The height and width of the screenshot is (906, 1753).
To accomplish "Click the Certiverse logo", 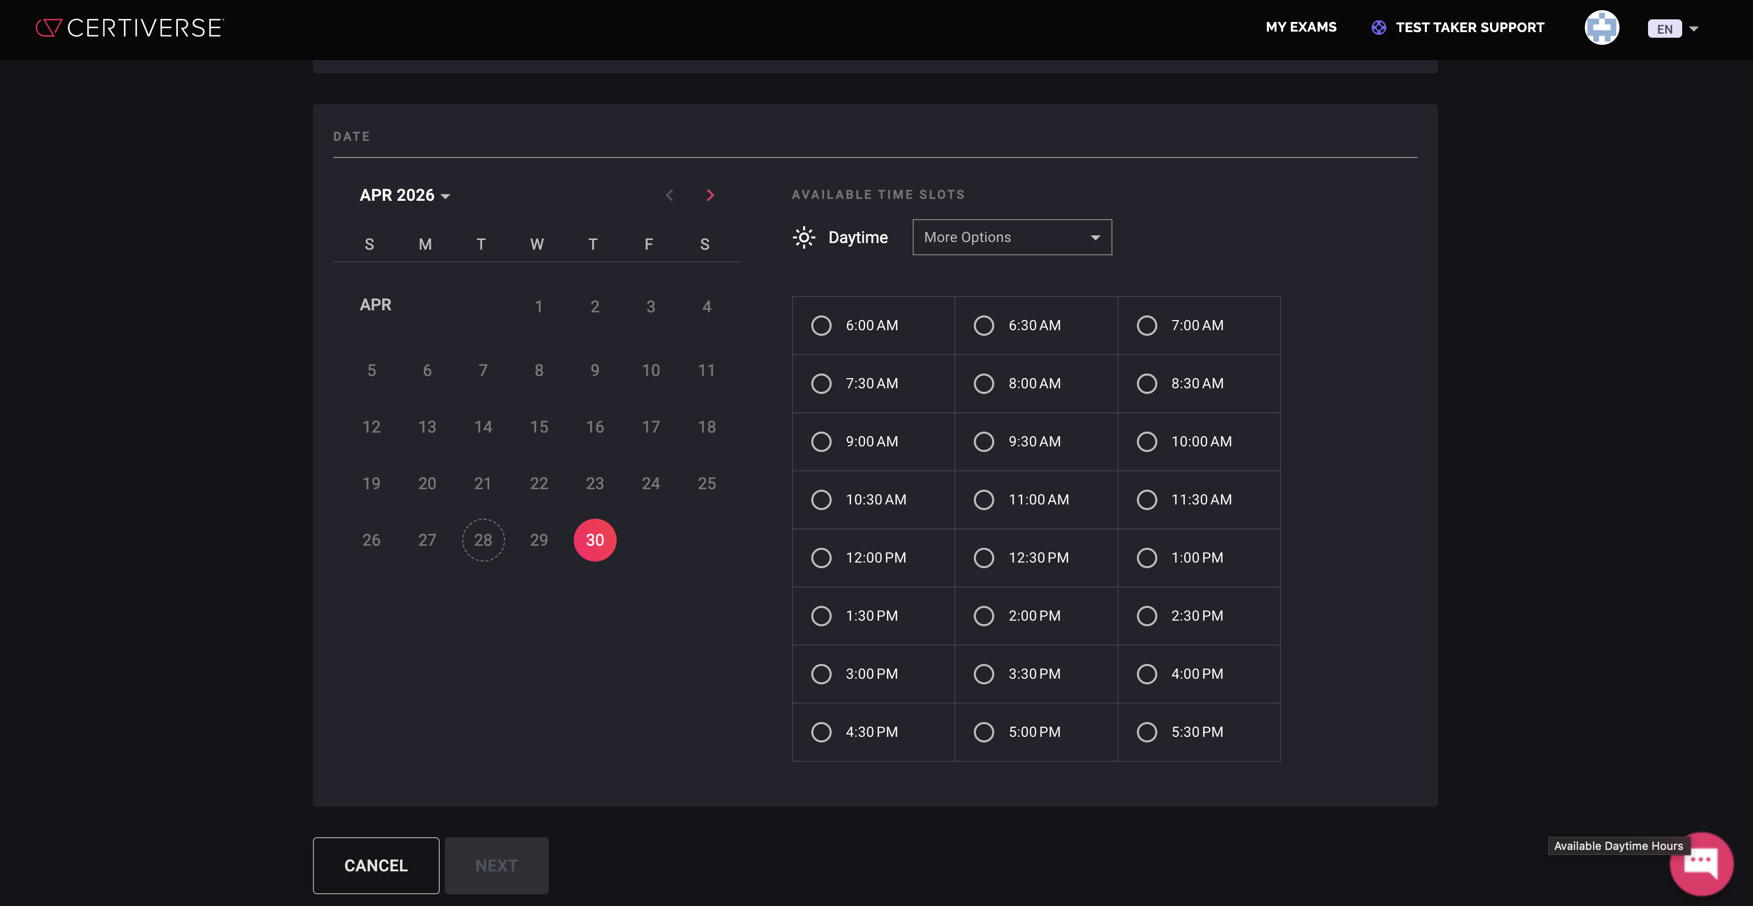I will [x=129, y=28].
